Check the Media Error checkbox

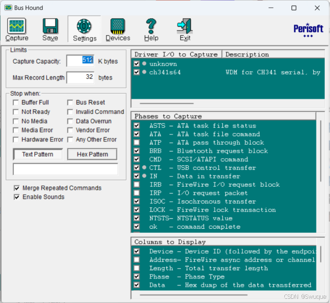pos(16,131)
